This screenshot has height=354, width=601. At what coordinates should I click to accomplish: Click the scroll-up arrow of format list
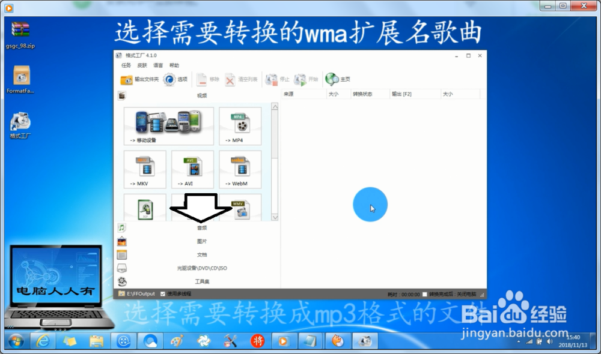(275, 106)
